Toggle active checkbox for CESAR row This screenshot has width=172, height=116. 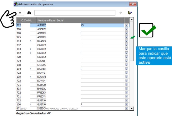(x=126, y=61)
